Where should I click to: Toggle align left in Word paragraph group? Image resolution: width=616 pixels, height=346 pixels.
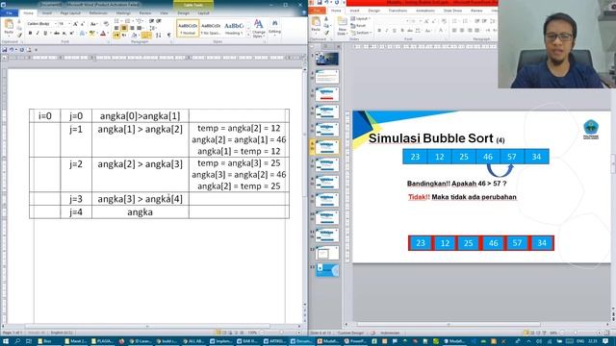116,28
